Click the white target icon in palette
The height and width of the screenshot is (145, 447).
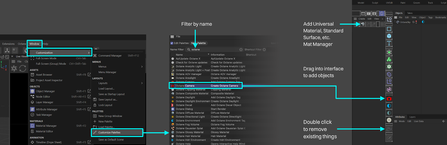pos(389,120)
